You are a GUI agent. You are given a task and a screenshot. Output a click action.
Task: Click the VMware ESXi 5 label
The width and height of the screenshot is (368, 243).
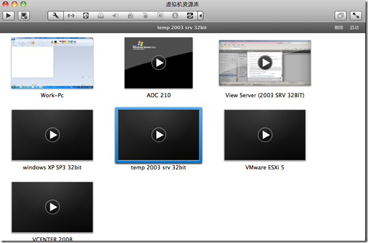pos(265,167)
